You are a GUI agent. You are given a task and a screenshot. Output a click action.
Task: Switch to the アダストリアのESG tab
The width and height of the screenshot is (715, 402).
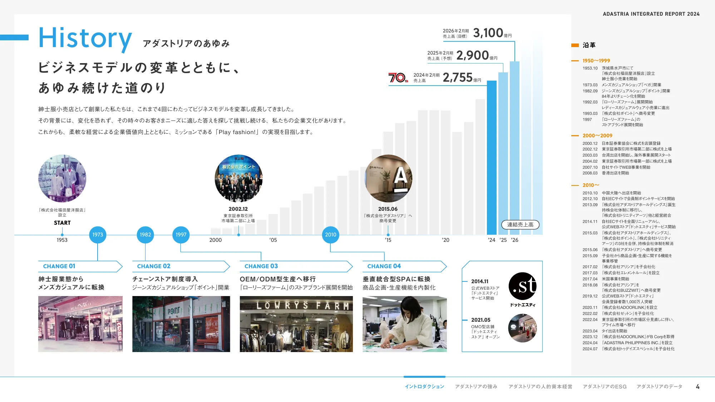(605, 387)
